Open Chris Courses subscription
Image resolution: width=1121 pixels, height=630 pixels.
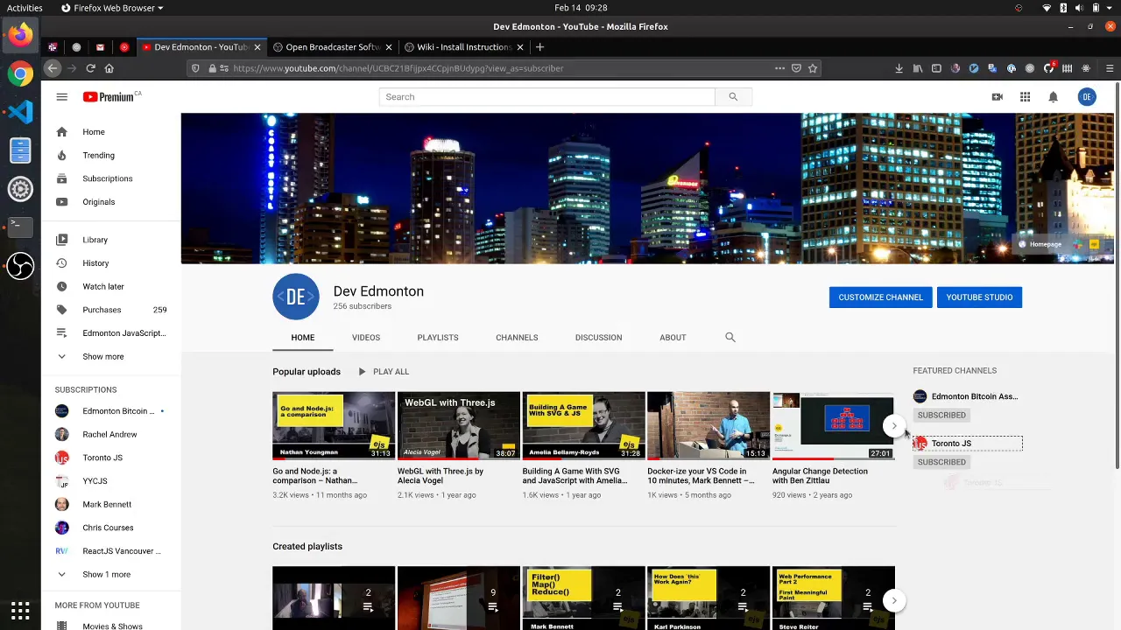(x=111, y=528)
